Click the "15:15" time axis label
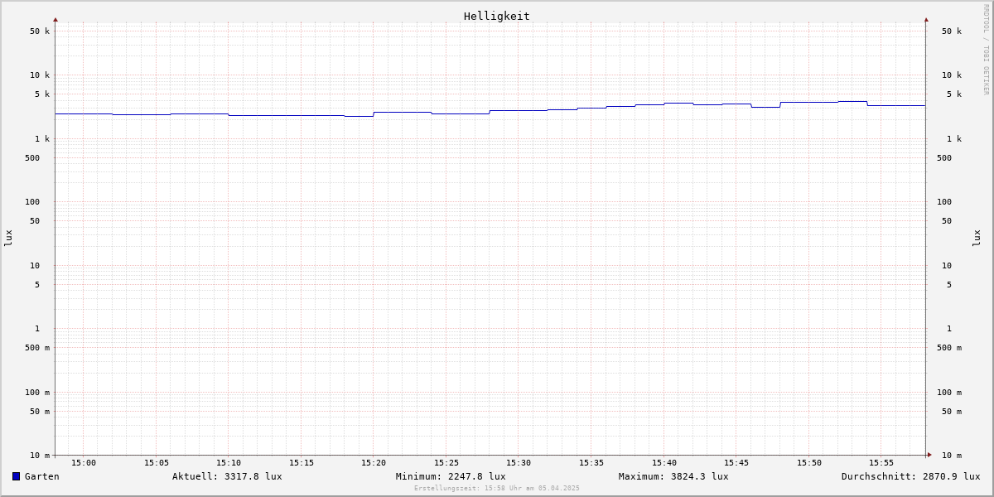 click(x=302, y=463)
